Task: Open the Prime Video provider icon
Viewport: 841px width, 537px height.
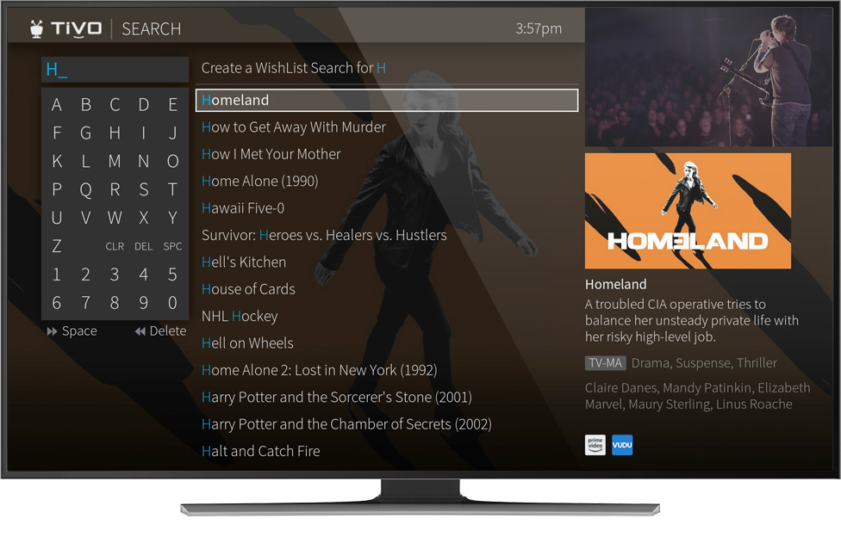Action: pyautogui.click(x=595, y=445)
